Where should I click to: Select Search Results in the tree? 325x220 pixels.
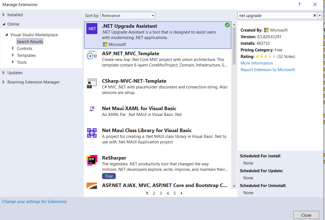tap(30, 41)
